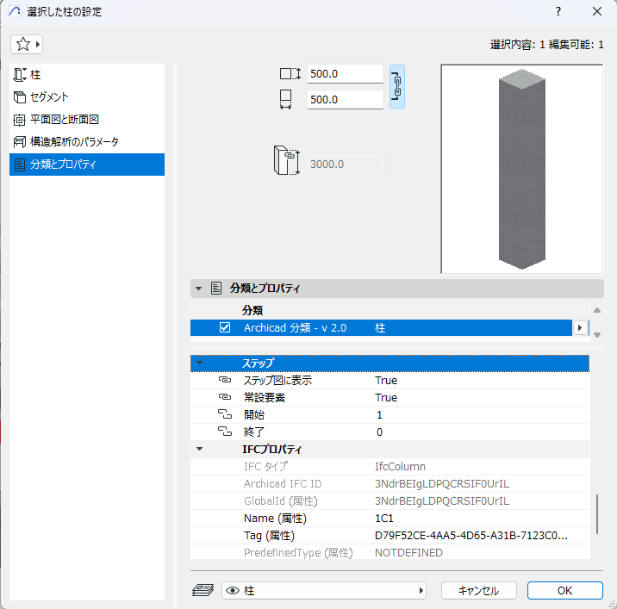This screenshot has width=617, height=609.
Task: Click the icon beside 終了 property
Action: click(225, 432)
